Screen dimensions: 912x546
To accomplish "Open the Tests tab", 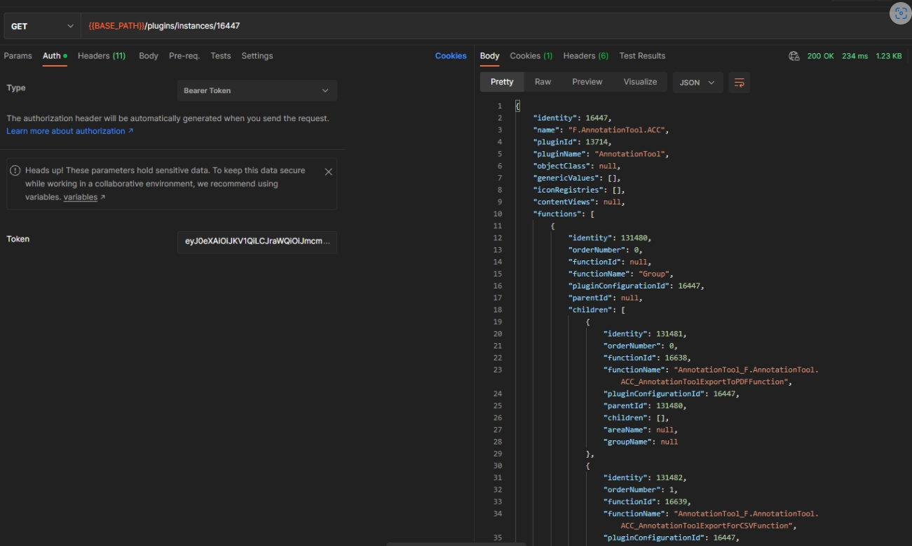I will coord(221,56).
